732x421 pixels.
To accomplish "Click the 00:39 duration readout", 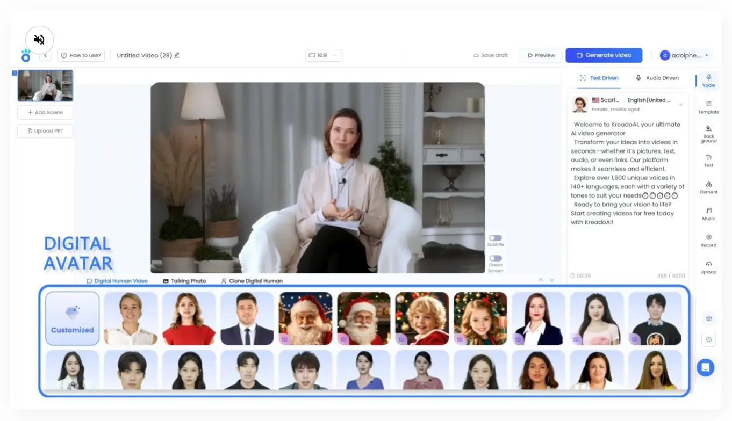I will pyautogui.click(x=581, y=275).
